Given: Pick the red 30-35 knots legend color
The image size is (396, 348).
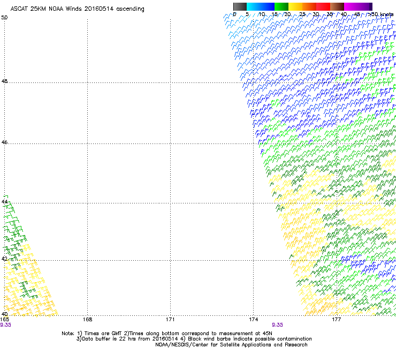Looking at the screenshot, I should pos(323,6).
